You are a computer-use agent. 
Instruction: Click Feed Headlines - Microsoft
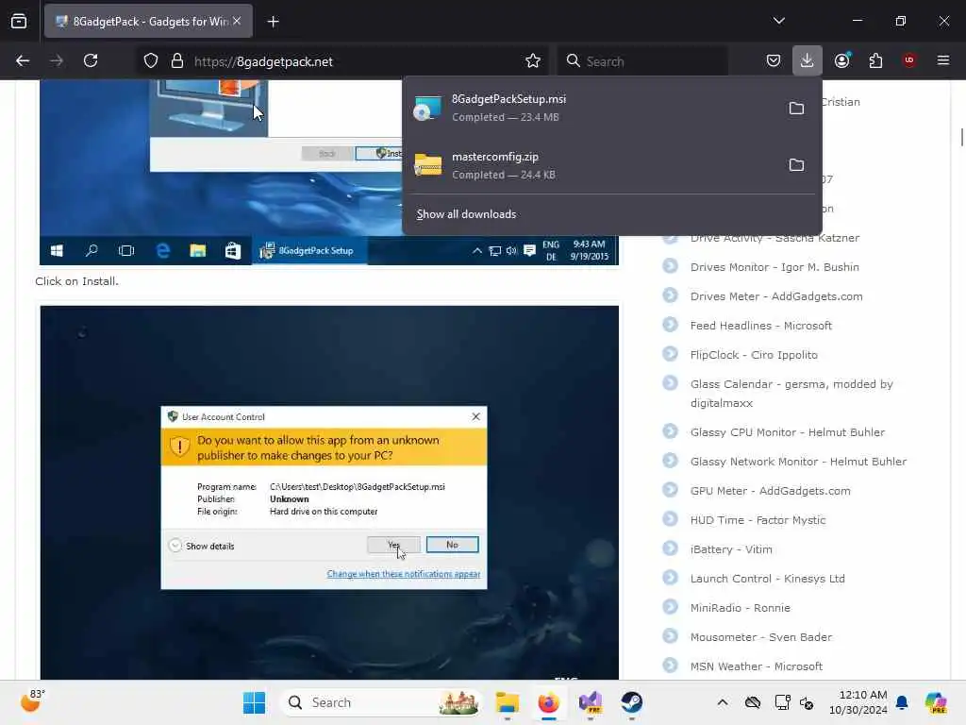761,326
